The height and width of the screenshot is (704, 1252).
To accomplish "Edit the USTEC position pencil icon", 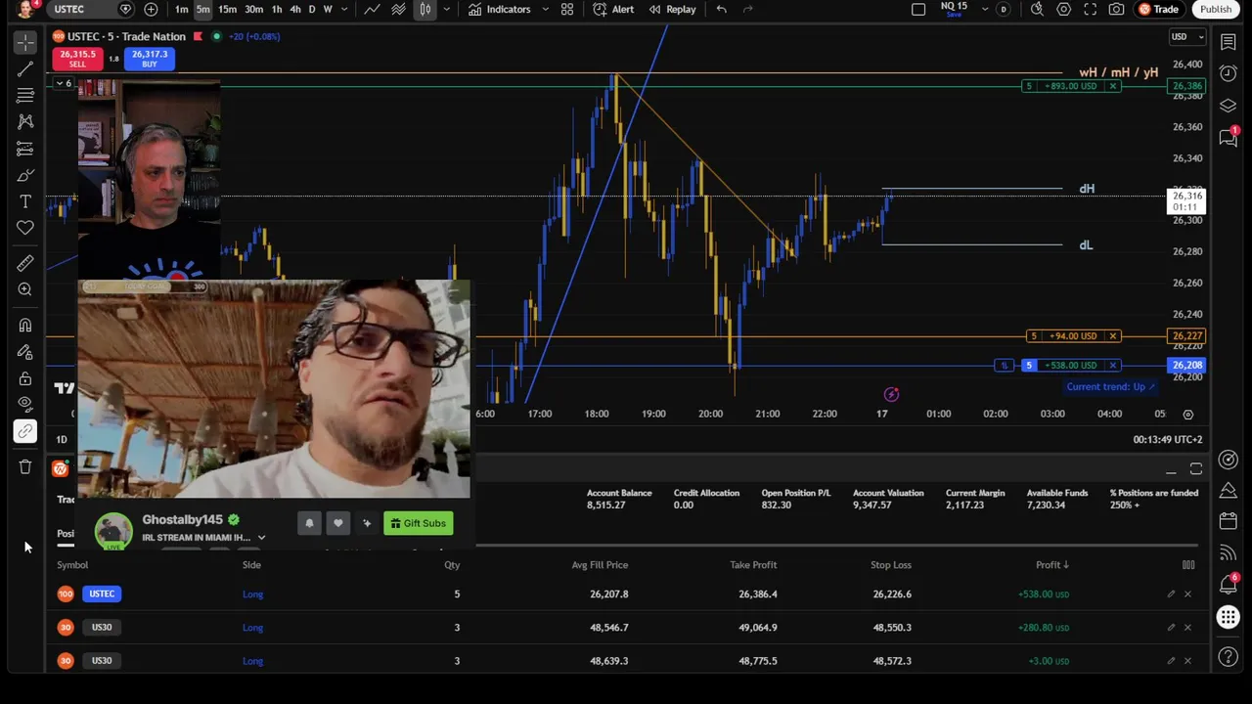I will (x=1171, y=594).
